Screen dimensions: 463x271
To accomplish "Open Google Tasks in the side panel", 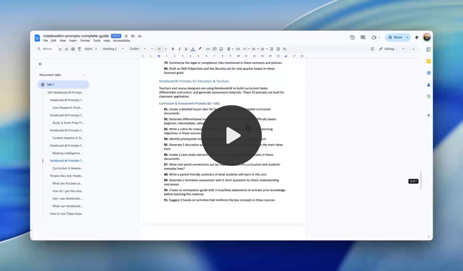I will pyautogui.click(x=428, y=73).
